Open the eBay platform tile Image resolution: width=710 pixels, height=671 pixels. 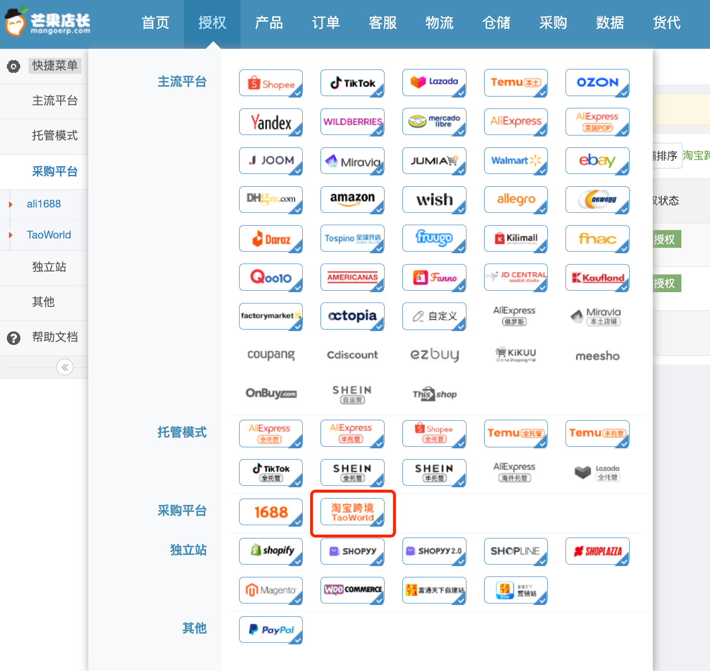pos(597,161)
